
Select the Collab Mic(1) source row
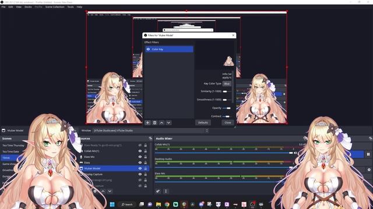[x=114, y=151]
